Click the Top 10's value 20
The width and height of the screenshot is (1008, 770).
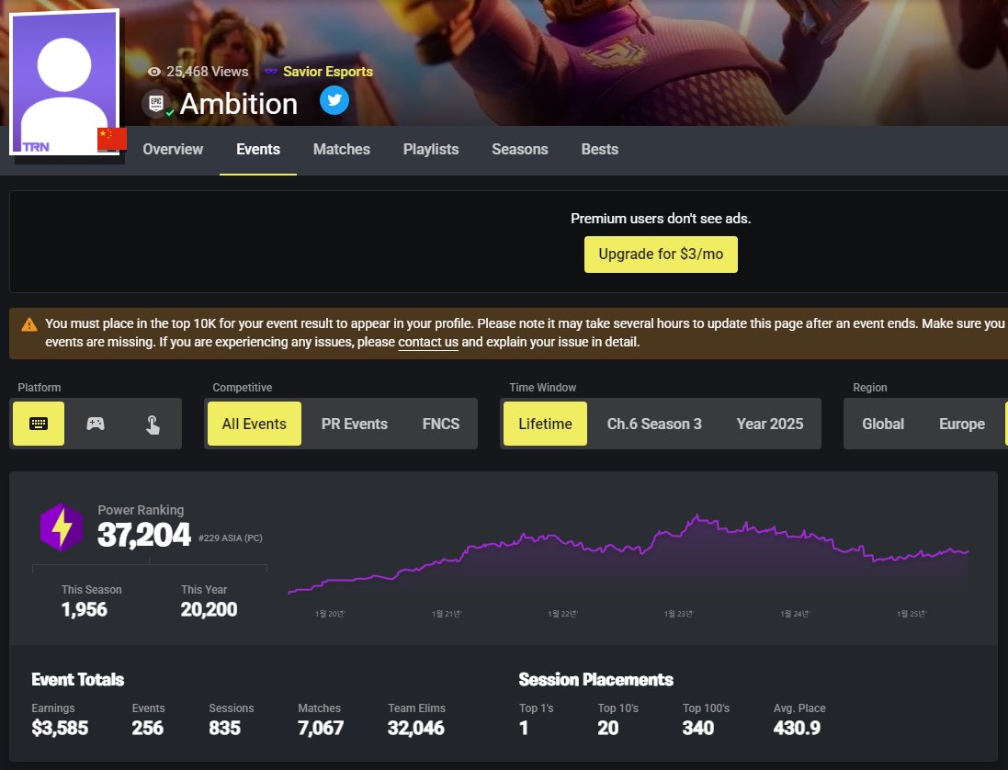pyautogui.click(x=608, y=729)
